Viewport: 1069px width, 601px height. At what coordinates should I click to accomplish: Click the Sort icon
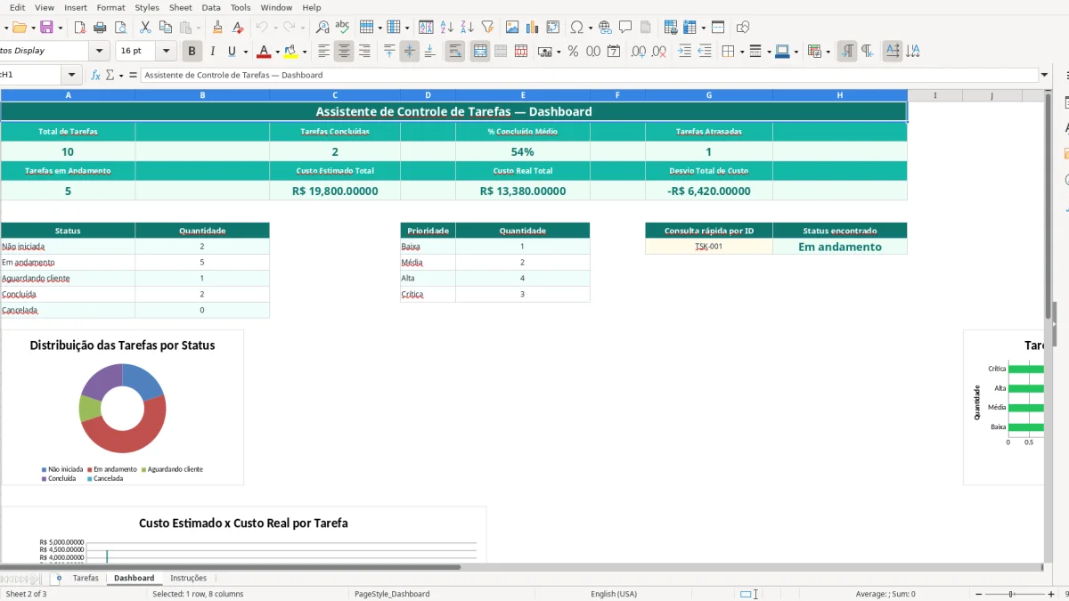[427, 28]
